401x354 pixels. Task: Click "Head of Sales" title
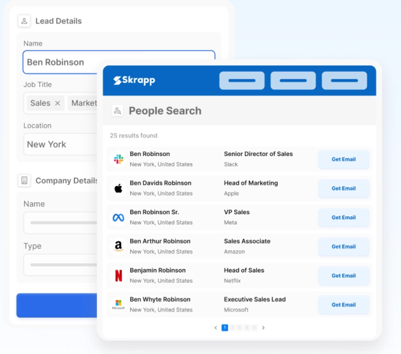pyautogui.click(x=244, y=270)
